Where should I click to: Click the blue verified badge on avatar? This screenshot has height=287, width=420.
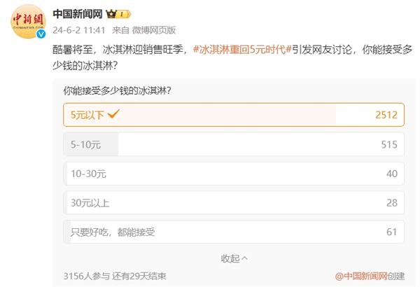41,34
